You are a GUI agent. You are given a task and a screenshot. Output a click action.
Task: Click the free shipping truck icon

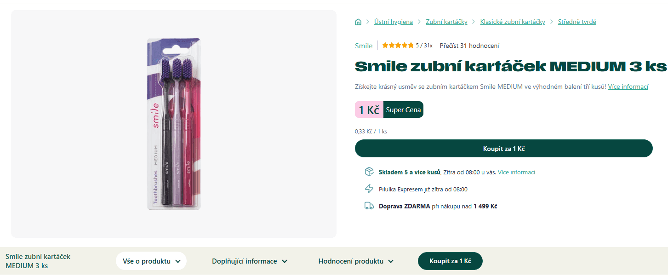point(369,206)
